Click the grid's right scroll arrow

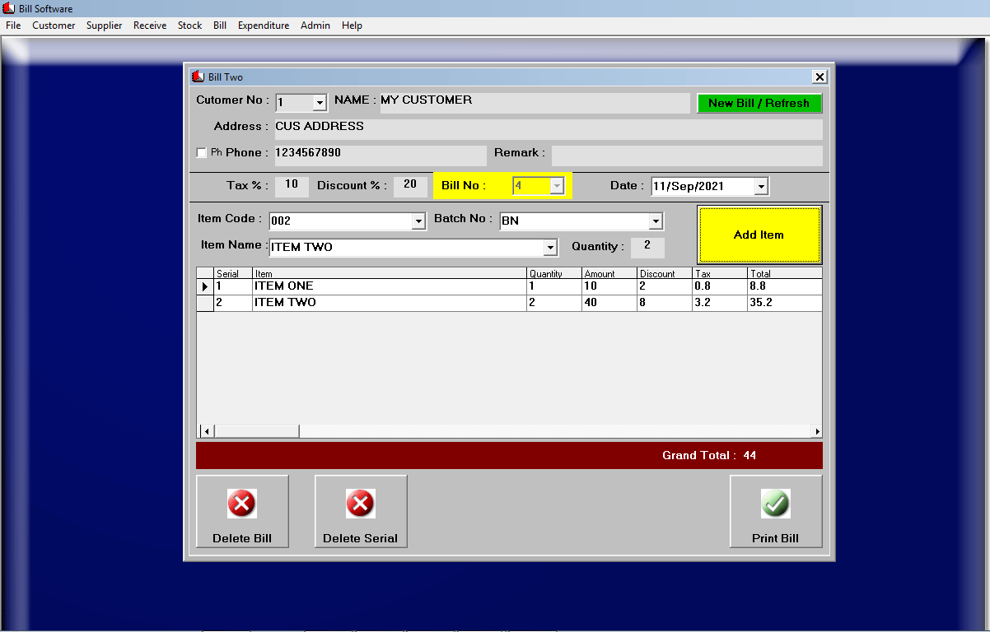coord(816,431)
